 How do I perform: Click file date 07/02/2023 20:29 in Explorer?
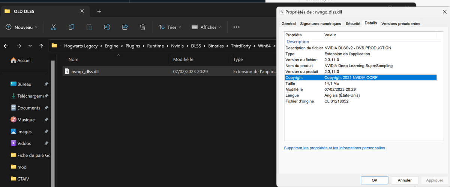190,71
